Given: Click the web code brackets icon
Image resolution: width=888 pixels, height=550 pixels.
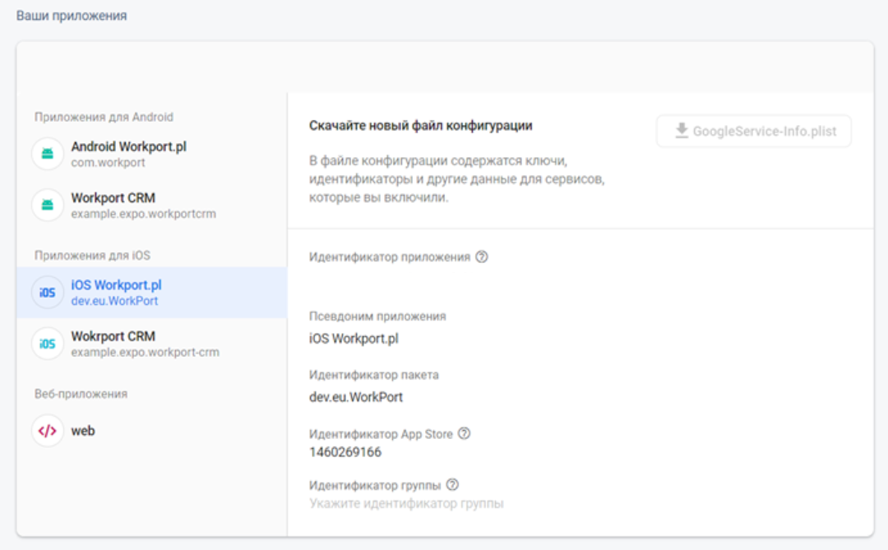Looking at the screenshot, I should [48, 431].
